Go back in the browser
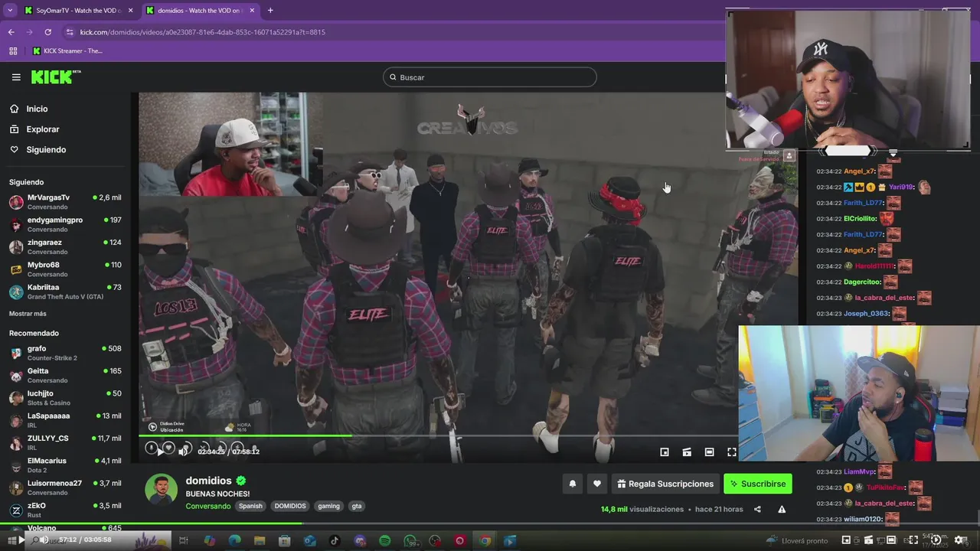The width and height of the screenshot is (980, 551). tap(11, 32)
